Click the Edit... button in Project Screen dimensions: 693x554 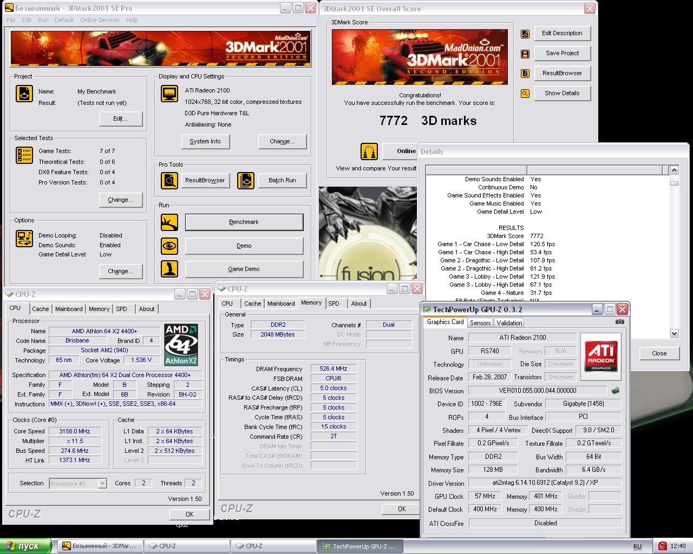tap(120, 119)
